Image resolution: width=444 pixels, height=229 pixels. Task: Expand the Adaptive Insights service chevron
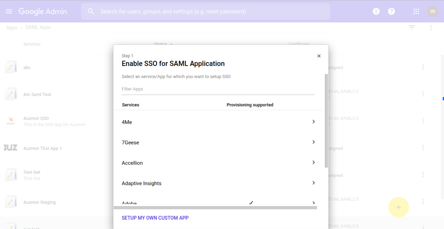[x=314, y=183]
